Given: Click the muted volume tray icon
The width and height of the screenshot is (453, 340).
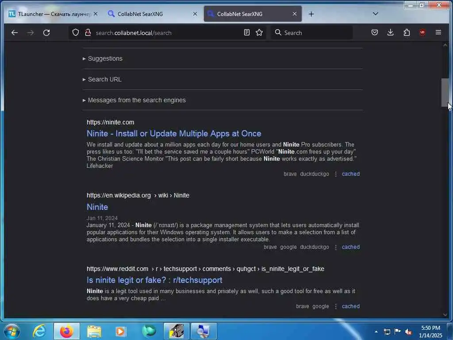Looking at the screenshot, I should coord(408,332).
